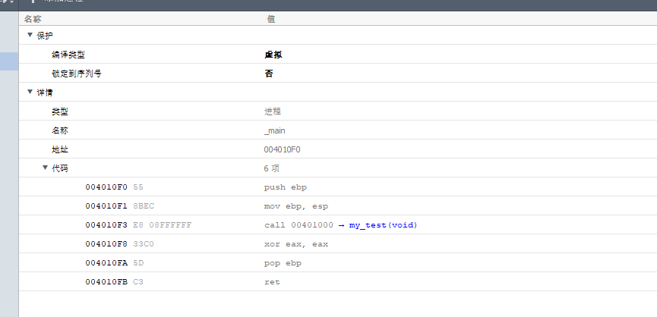Select the highlighted item in left sidebar
Image resolution: width=657 pixels, height=317 pixels.
point(9,61)
